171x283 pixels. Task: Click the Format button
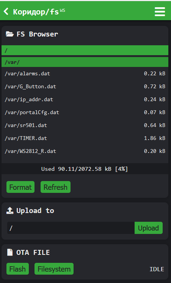tap(20, 187)
